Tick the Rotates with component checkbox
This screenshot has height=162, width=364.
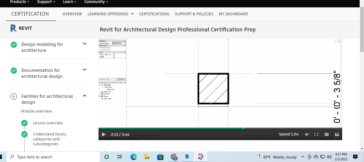tap(114, 54)
